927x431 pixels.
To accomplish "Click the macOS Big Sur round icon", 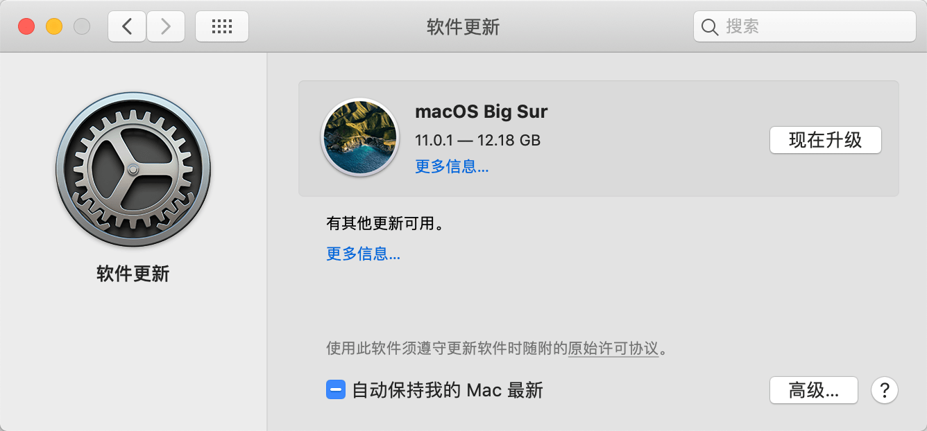I will 359,137.
